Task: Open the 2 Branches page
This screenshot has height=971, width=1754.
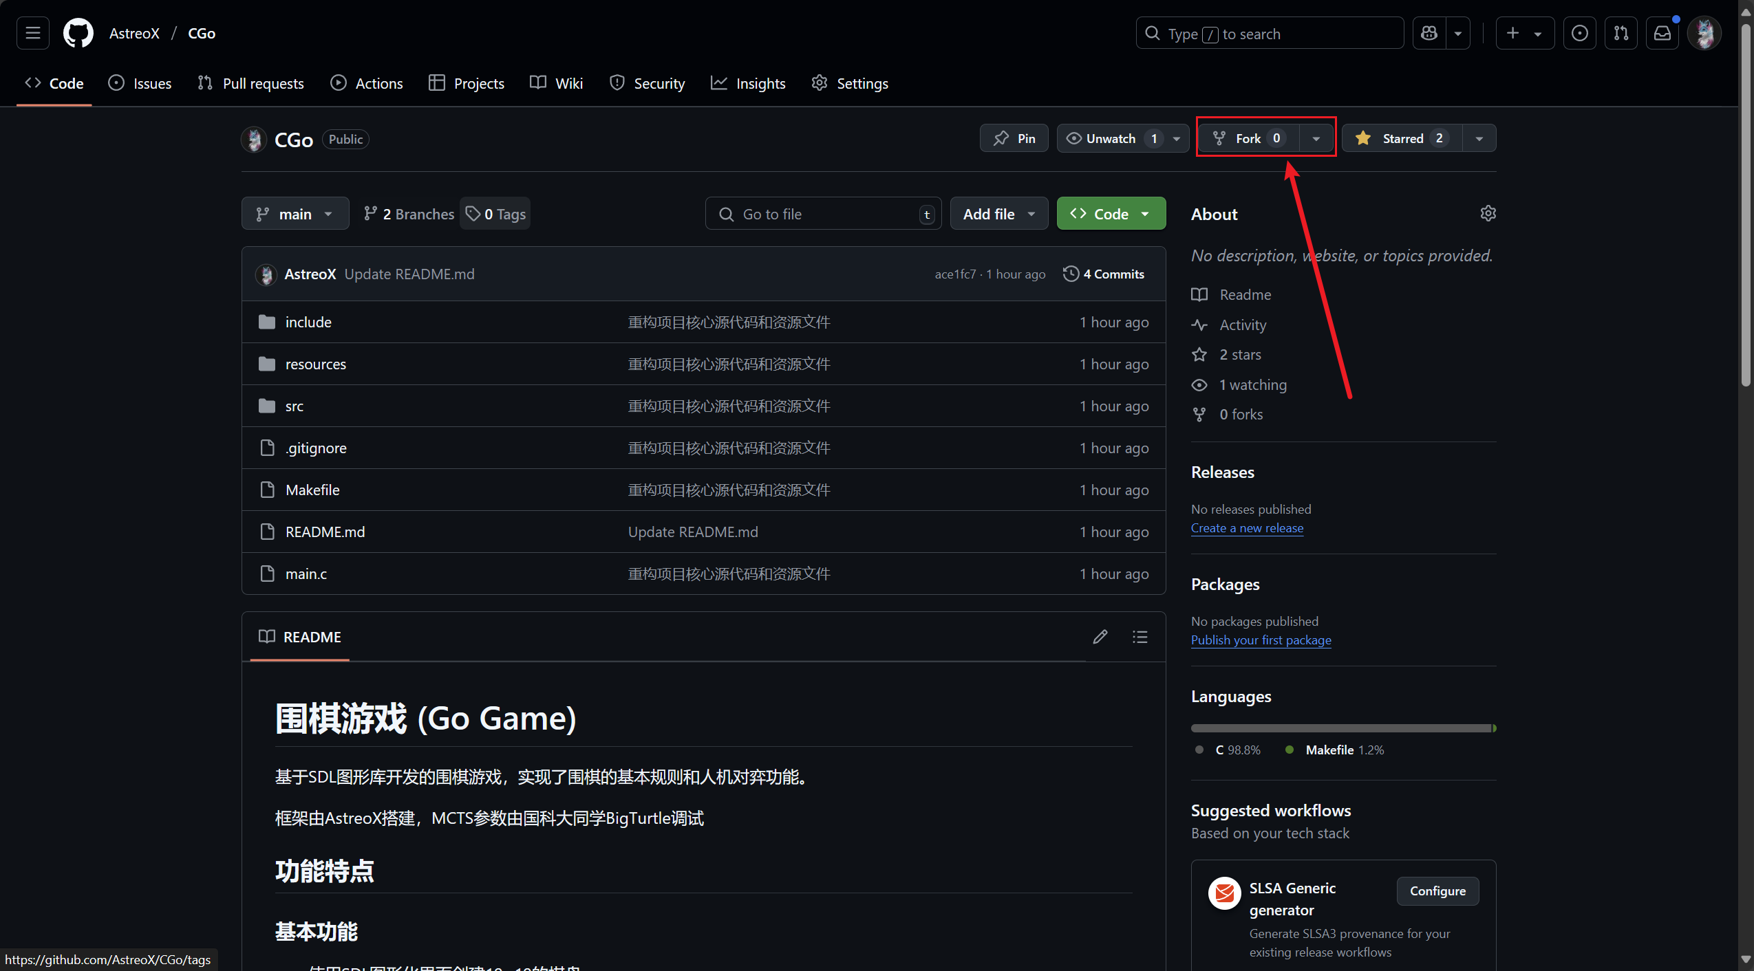Action: point(409,214)
